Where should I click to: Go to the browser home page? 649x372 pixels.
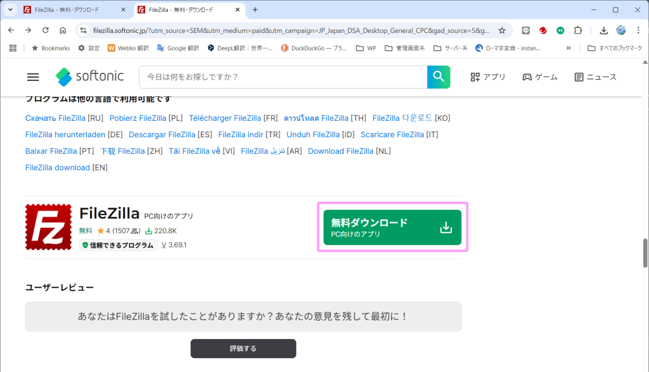pyautogui.click(x=63, y=30)
